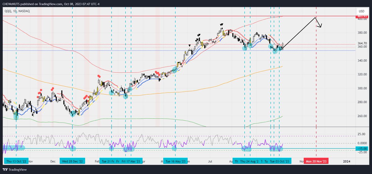Click the Dec time axis label
The width and height of the screenshot is (372, 174).
53,162
